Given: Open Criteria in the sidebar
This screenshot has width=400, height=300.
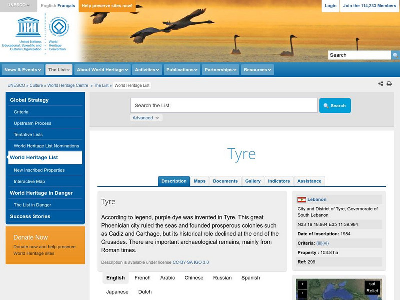Looking at the screenshot, I should tap(21, 112).
